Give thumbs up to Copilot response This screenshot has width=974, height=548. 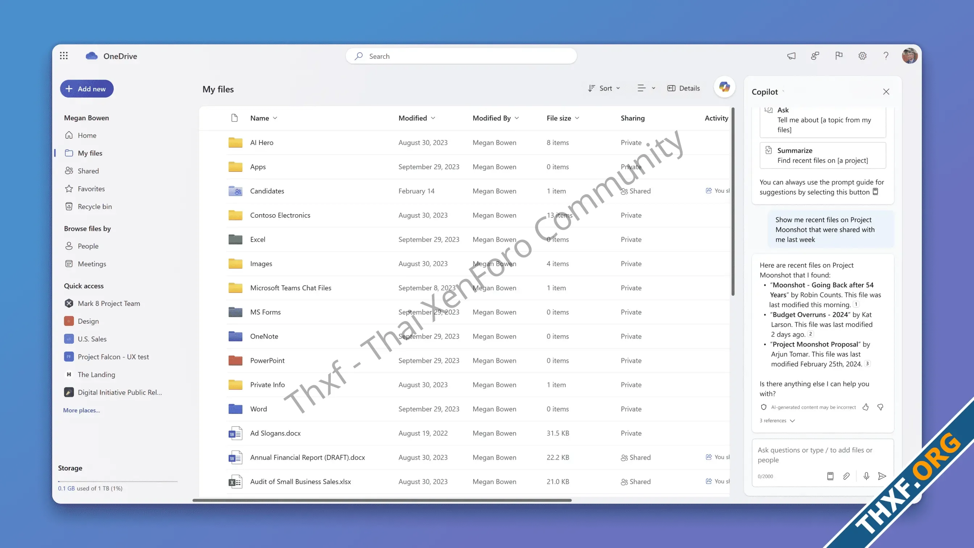click(x=866, y=407)
